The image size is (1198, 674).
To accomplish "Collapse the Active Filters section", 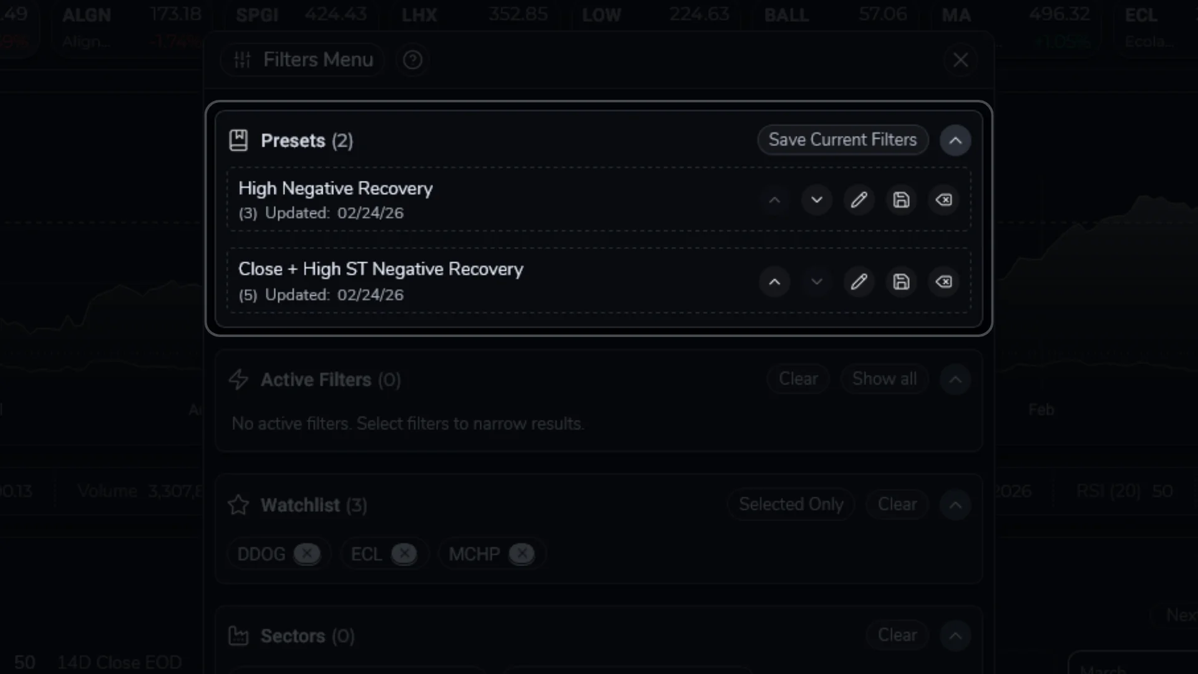I will tap(955, 379).
